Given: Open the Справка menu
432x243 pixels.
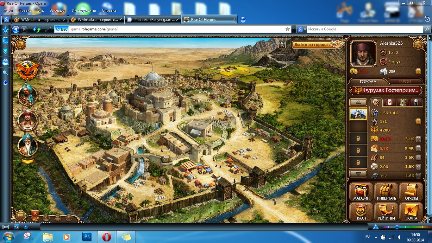Looking at the screenshot, I should click(x=109, y=10).
